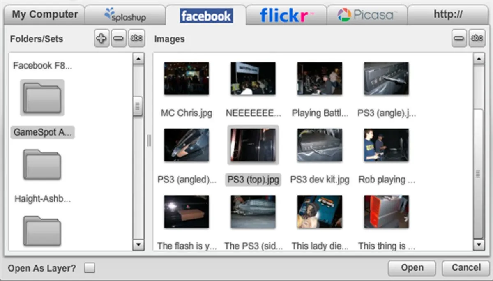Enable the Open As Layer checkbox
This screenshot has height=281, width=493.
coord(89,268)
